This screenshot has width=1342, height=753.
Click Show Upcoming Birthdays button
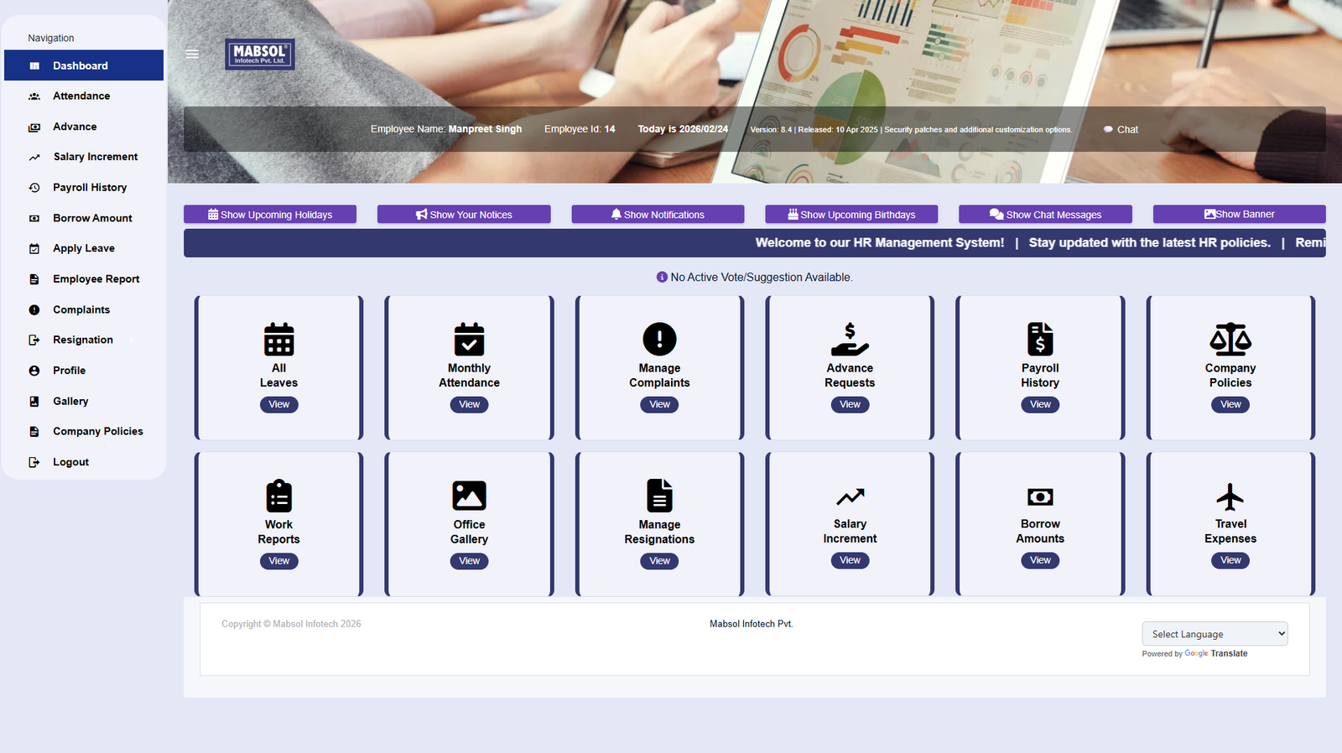851,215
